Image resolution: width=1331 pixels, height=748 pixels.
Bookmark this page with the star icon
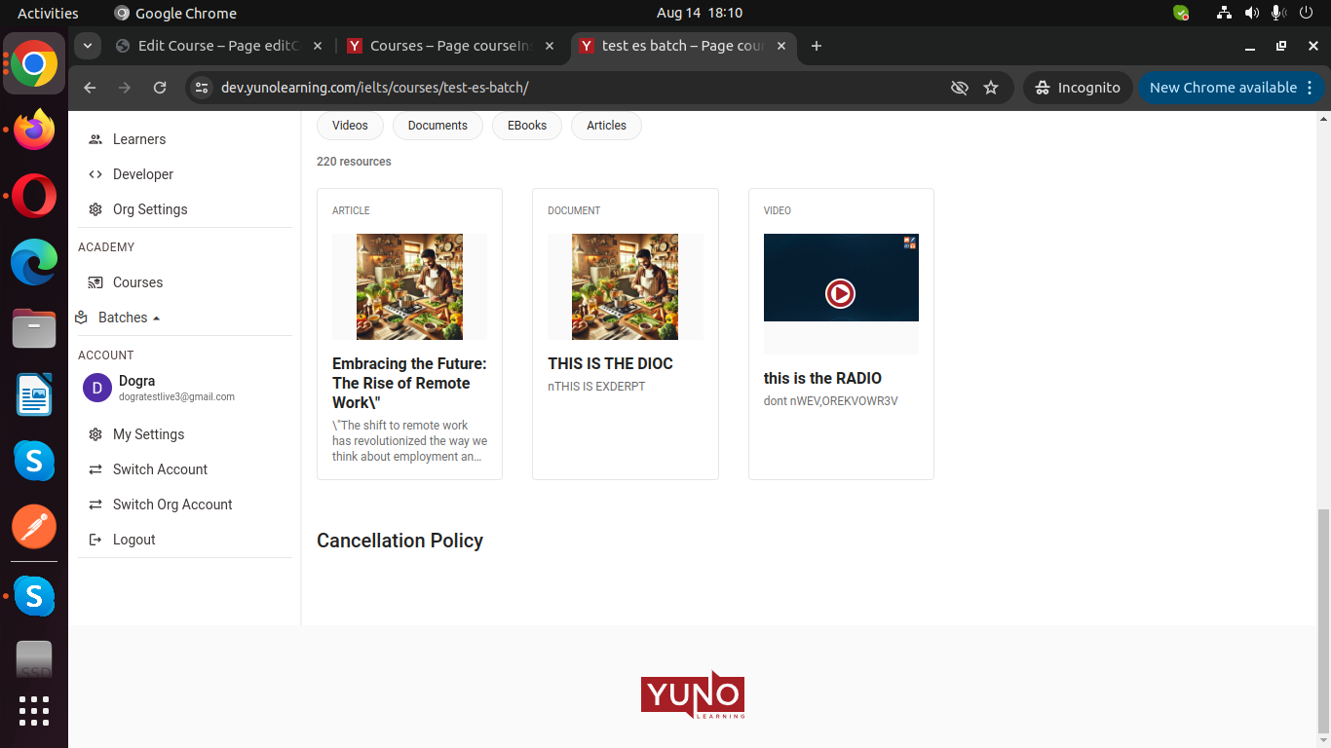pyautogui.click(x=991, y=88)
